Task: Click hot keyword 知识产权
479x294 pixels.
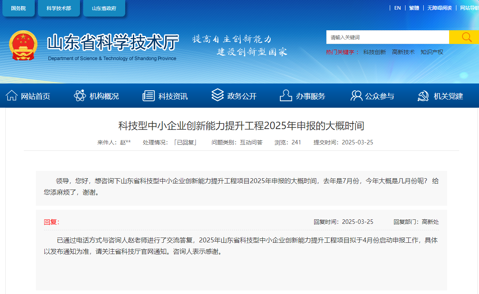Action: click(432, 52)
